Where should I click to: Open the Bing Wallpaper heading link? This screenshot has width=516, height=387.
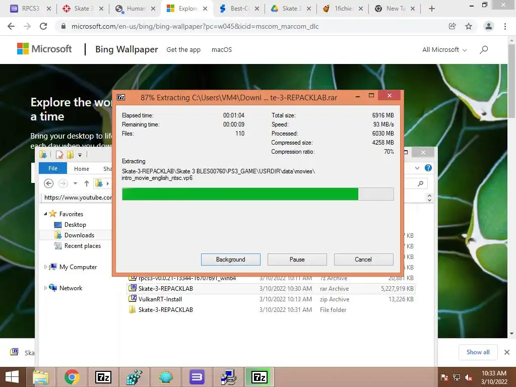(x=126, y=49)
